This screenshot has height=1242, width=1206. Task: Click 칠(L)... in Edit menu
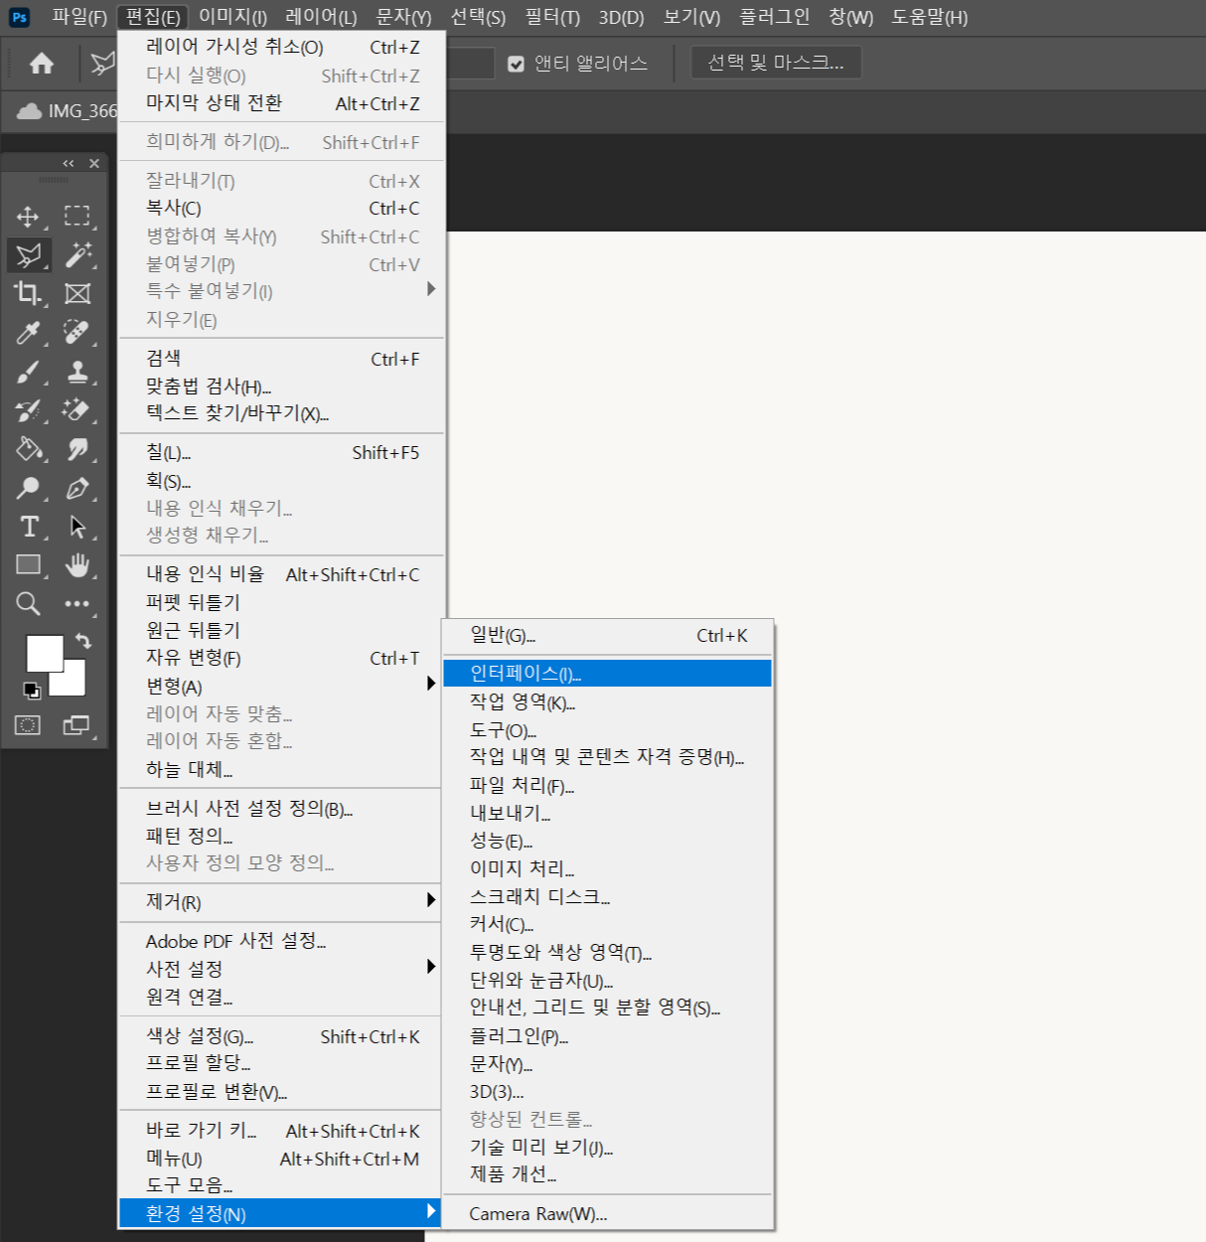280,452
